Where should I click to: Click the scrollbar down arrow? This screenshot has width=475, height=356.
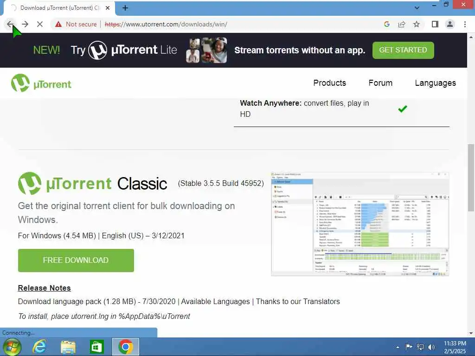pos(471,333)
